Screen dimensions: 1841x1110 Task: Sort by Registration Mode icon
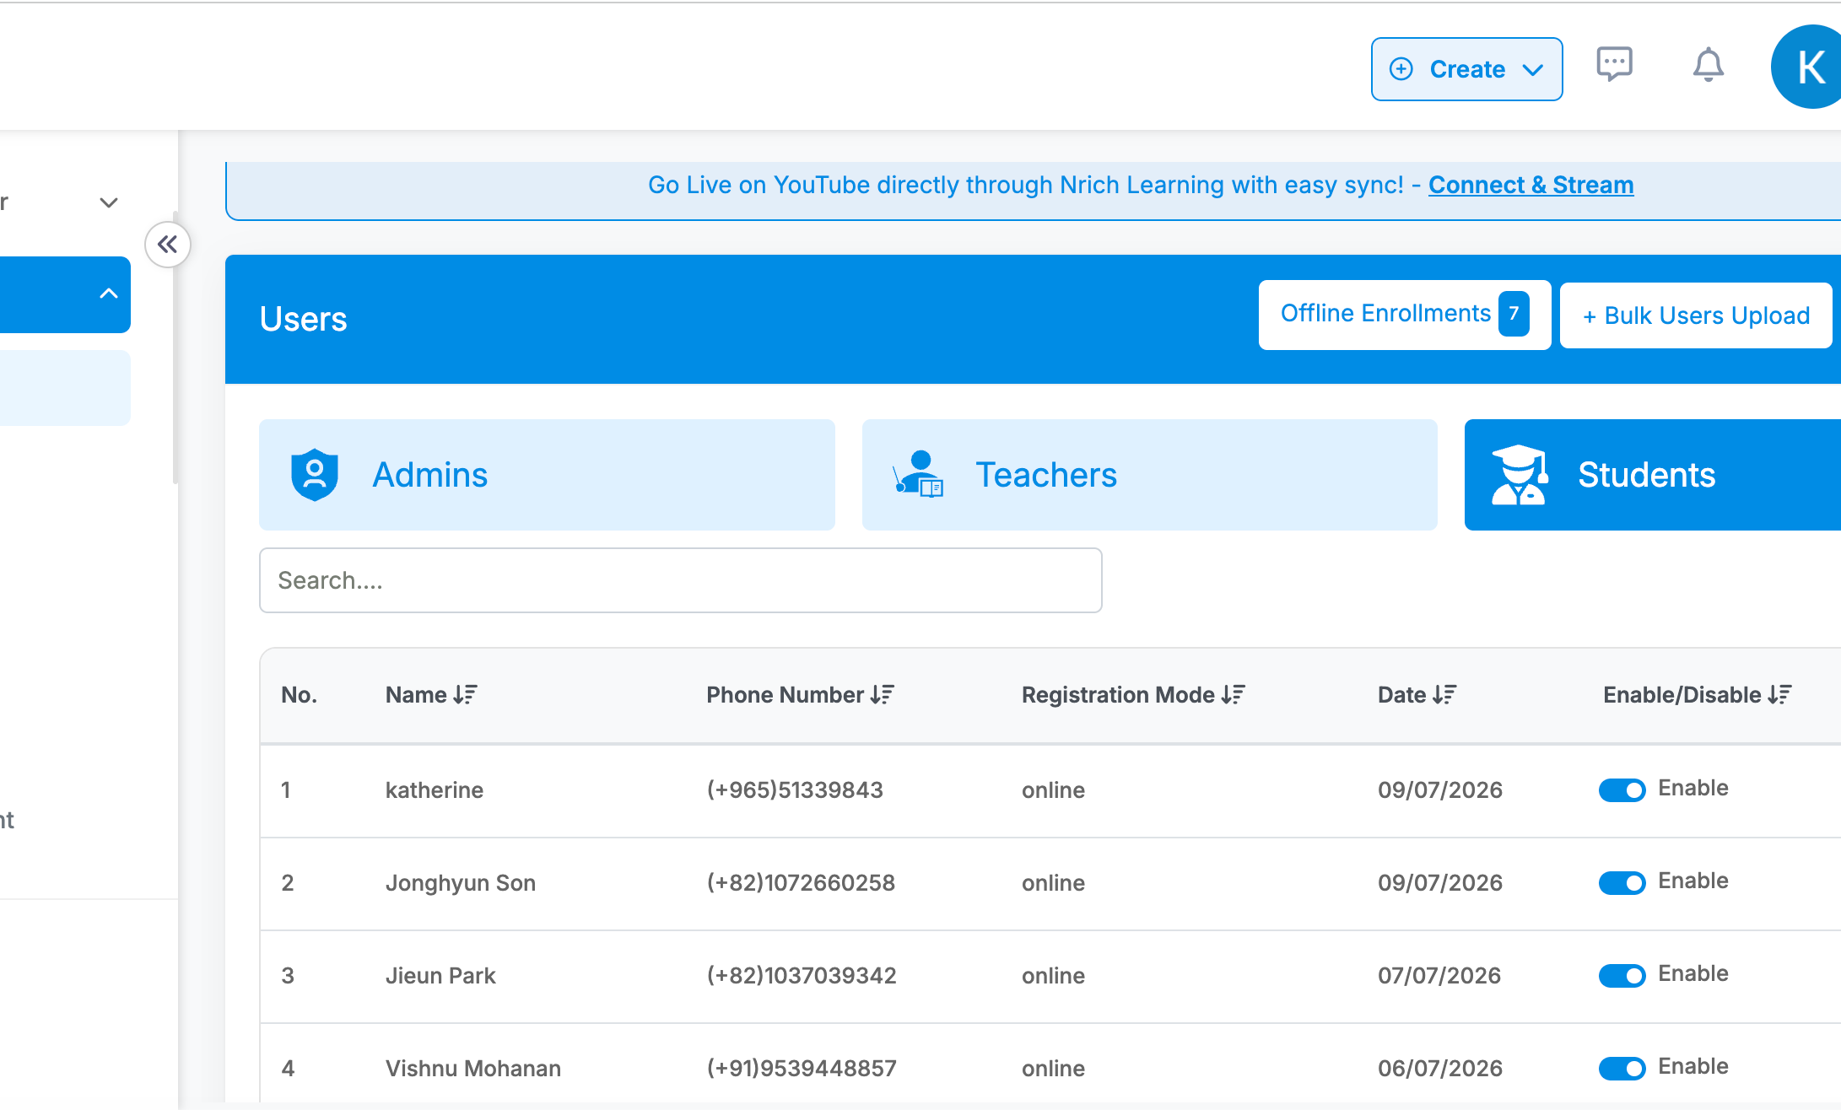(1233, 694)
